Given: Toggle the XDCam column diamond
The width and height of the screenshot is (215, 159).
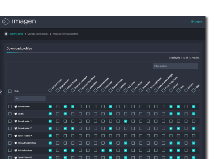Looking at the screenshot, I should pos(171,90).
